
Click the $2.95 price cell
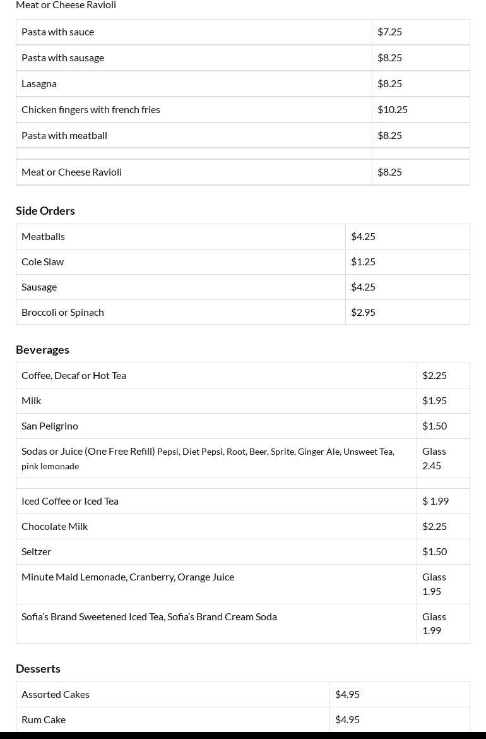click(363, 312)
